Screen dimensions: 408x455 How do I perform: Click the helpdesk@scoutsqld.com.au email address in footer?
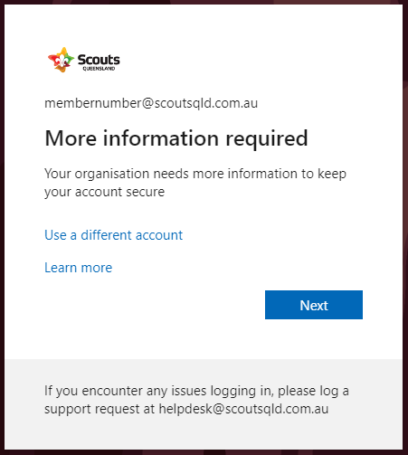tap(243, 409)
